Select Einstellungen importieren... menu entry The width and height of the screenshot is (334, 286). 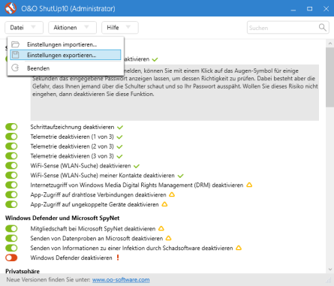65,44
